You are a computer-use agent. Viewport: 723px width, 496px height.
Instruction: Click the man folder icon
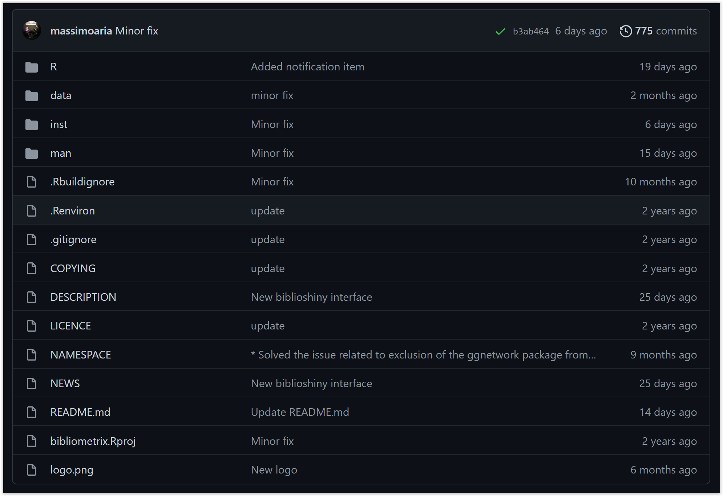[x=32, y=153]
